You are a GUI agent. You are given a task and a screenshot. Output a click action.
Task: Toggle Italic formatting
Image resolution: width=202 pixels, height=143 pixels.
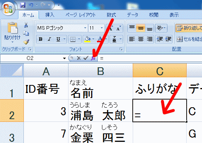click(50, 39)
